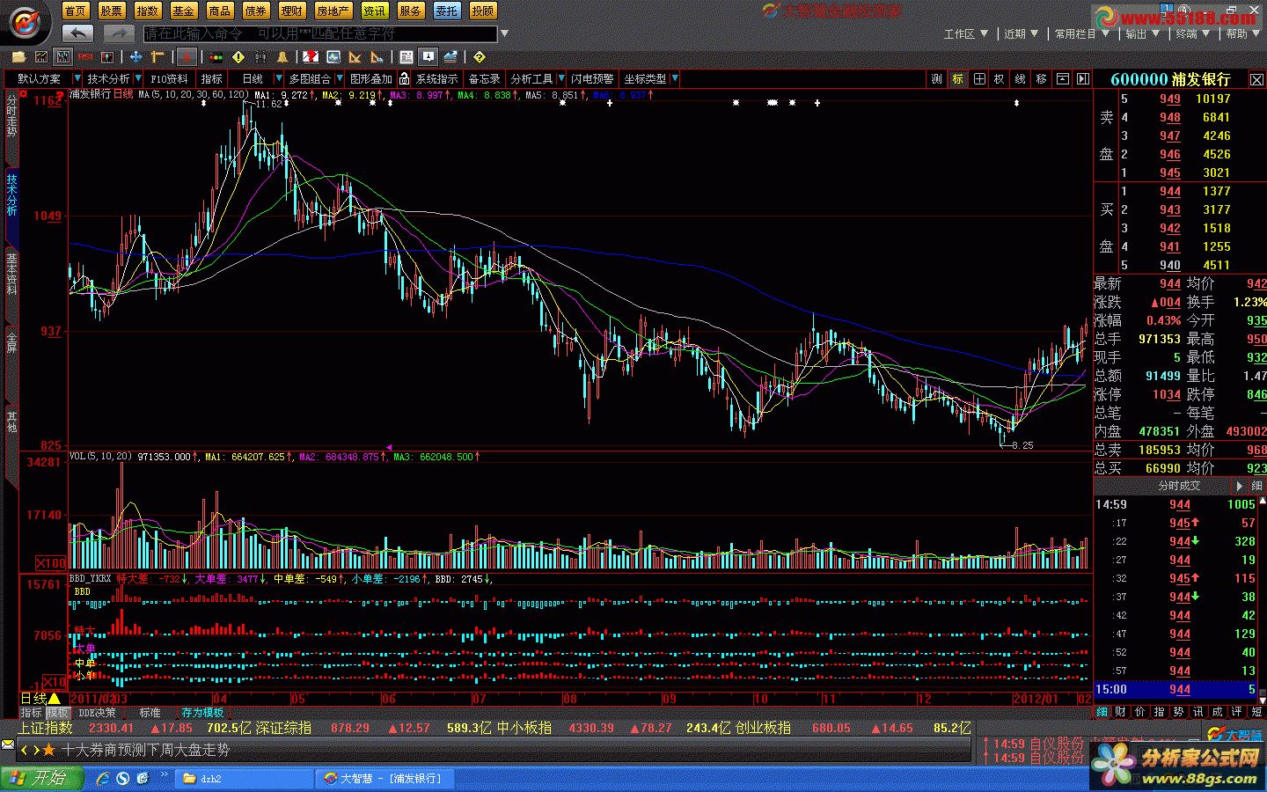The width and height of the screenshot is (1267, 792).
Task: Expand the 坐标类型 dropdown arrow
Action: point(674,79)
